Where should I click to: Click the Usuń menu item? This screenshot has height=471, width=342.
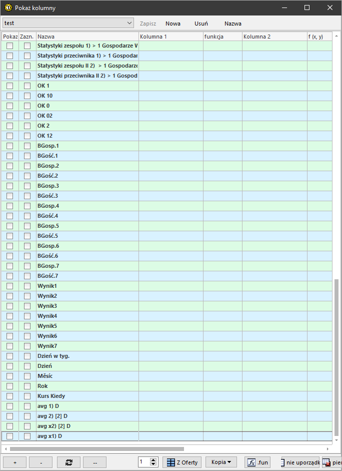click(x=201, y=24)
